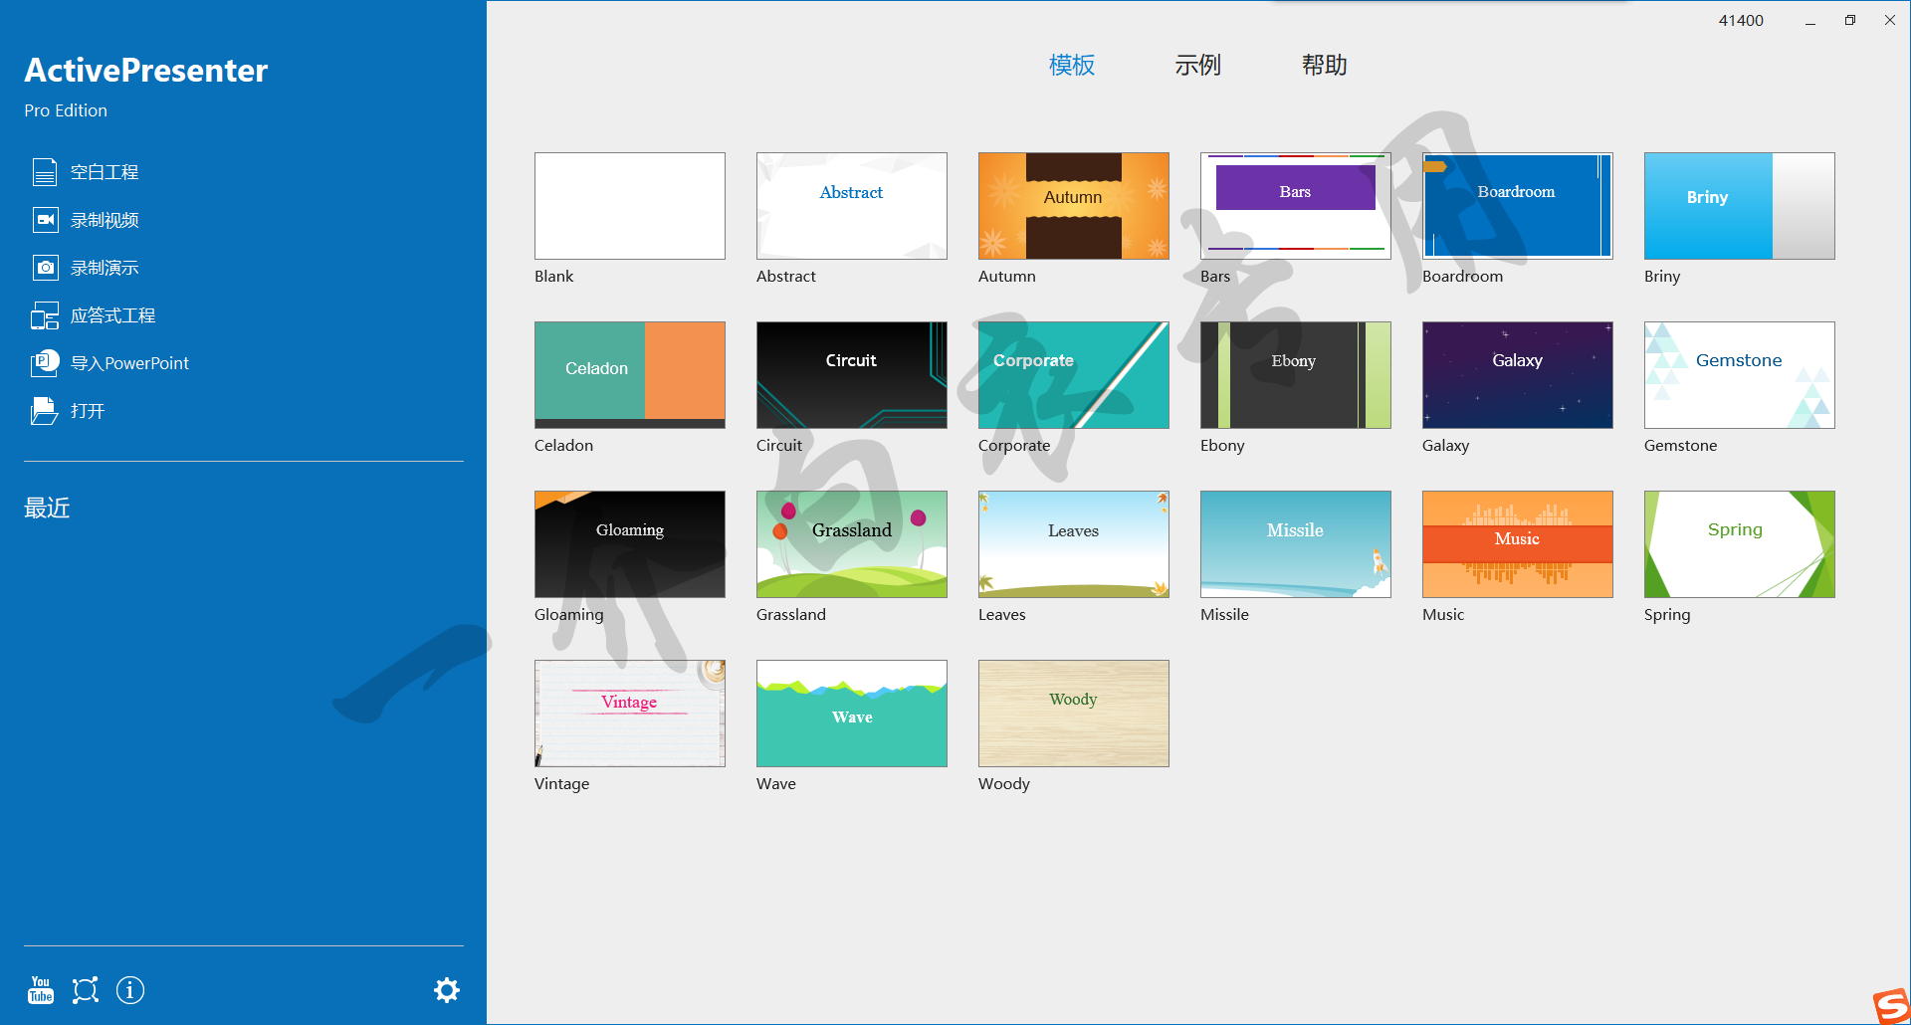
Task: Click the responsive project (应答式工程) icon
Action: click(x=45, y=315)
